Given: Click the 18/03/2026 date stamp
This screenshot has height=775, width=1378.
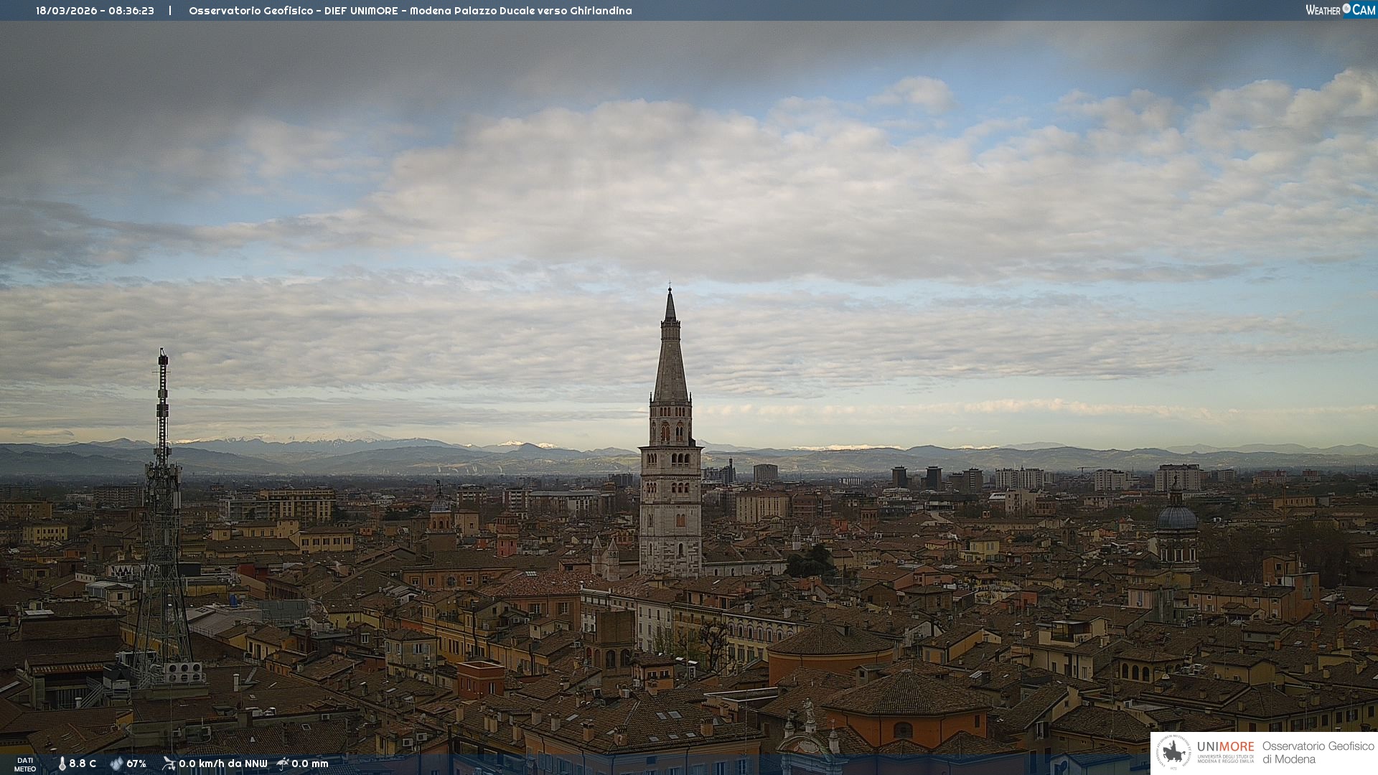Looking at the screenshot, I should (x=65, y=11).
